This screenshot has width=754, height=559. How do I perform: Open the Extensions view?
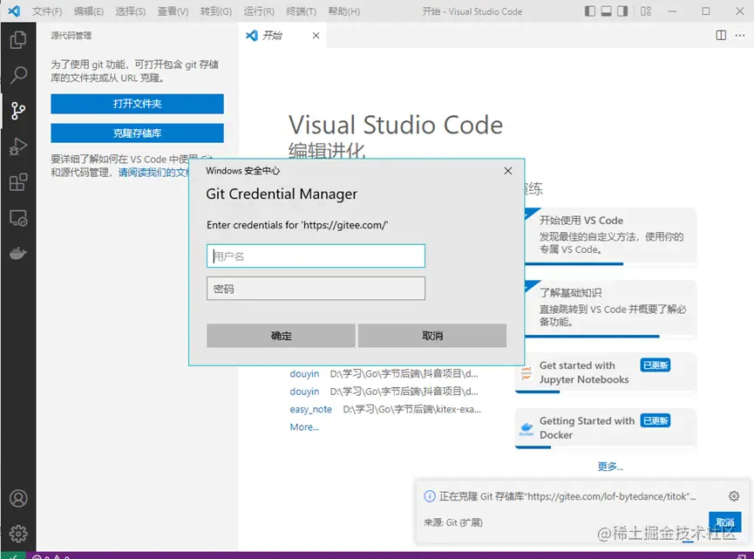pyautogui.click(x=18, y=182)
